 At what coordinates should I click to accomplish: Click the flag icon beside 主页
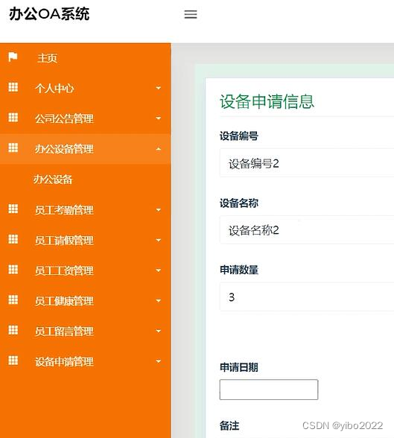(13, 57)
